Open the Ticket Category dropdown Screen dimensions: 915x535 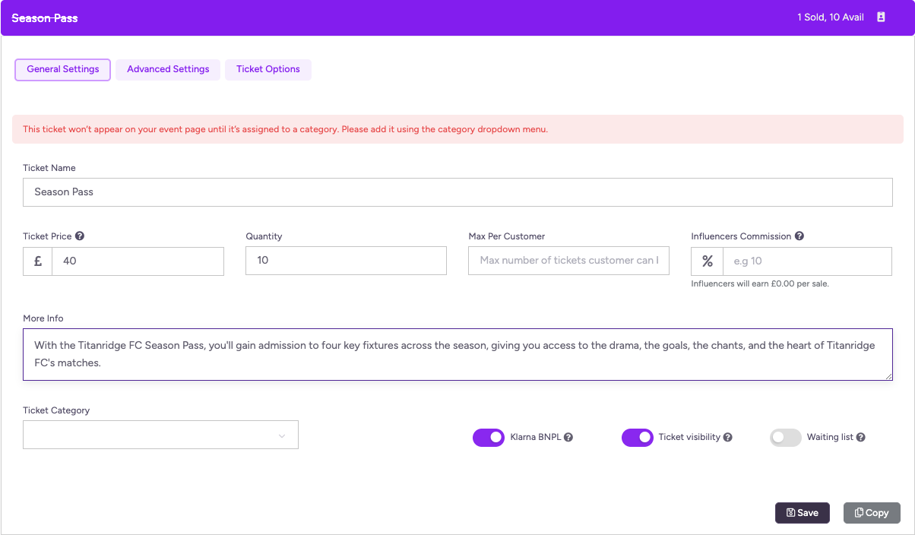(160, 435)
